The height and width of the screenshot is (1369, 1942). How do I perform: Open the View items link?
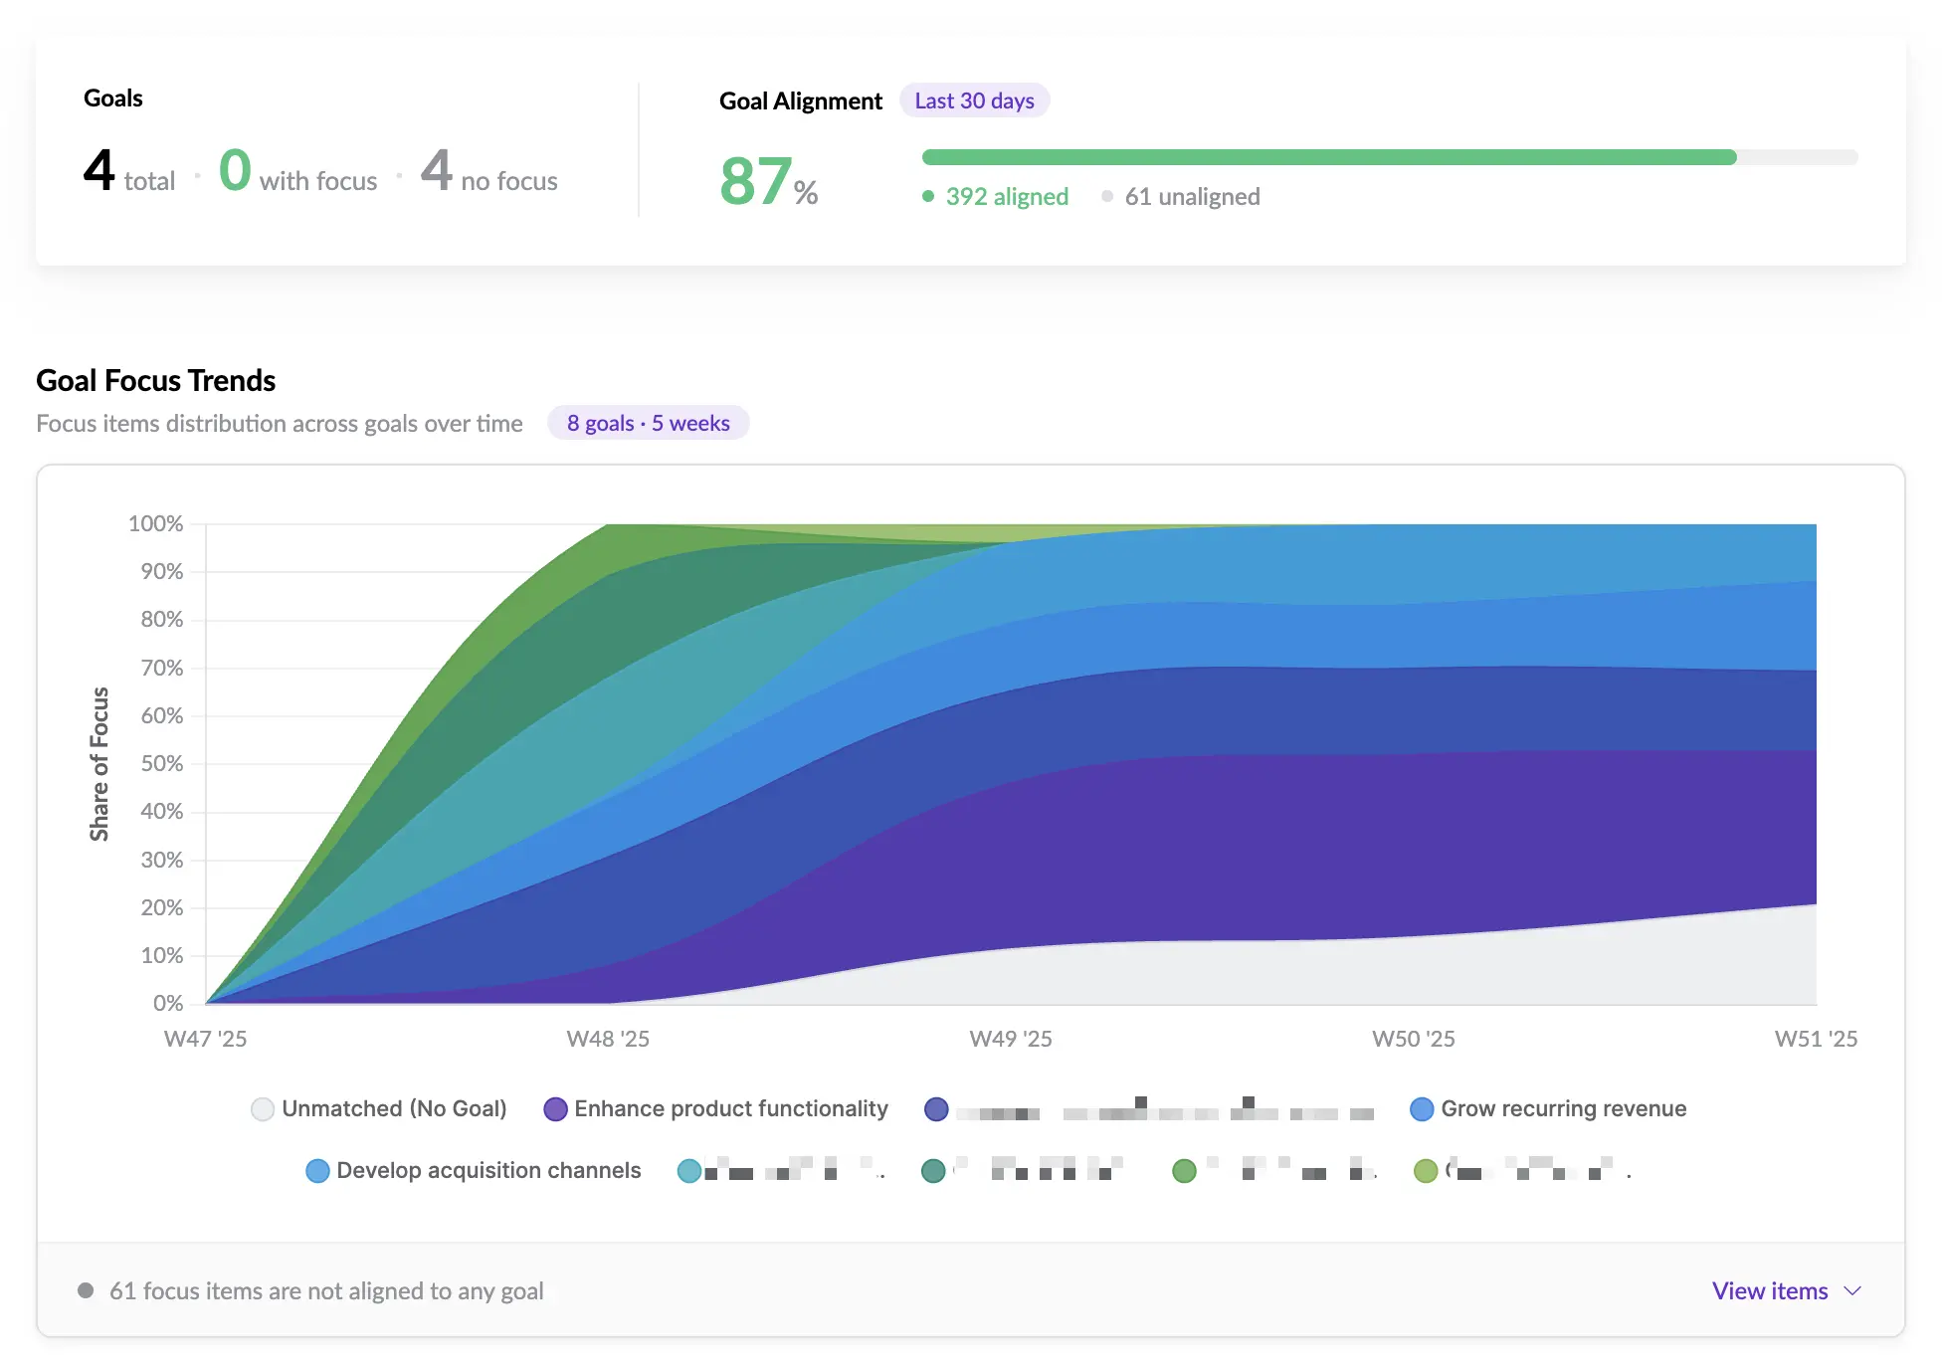point(1769,1291)
